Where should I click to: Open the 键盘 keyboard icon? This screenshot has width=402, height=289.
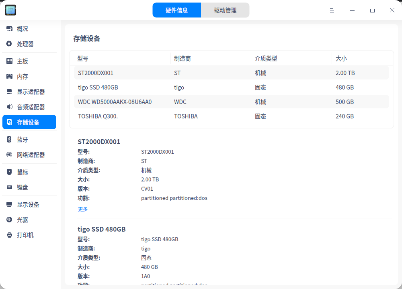(9, 187)
